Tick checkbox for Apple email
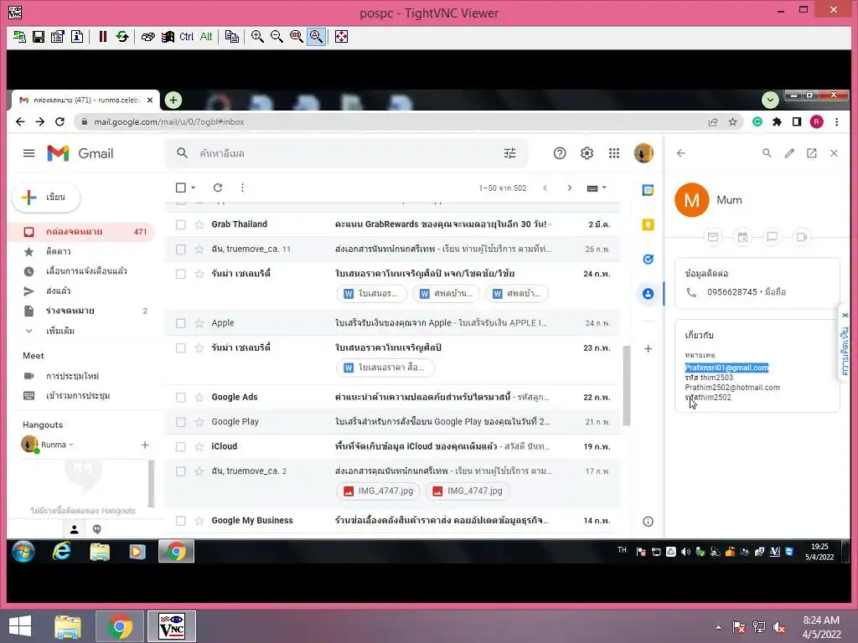Viewport: 858px width, 643px height. pyautogui.click(x=181, y=323)
